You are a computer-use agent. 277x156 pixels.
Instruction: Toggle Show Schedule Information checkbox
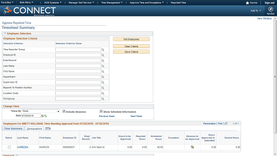(x=101, y=111)
